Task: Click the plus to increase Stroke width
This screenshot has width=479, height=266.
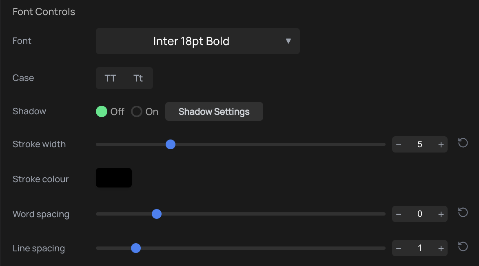Action: point(441,144)
